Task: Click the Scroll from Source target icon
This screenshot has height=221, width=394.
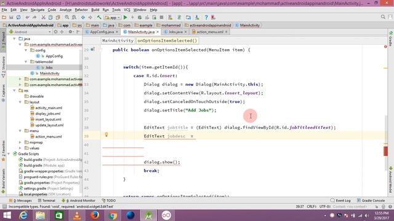Action: point(55,32)
